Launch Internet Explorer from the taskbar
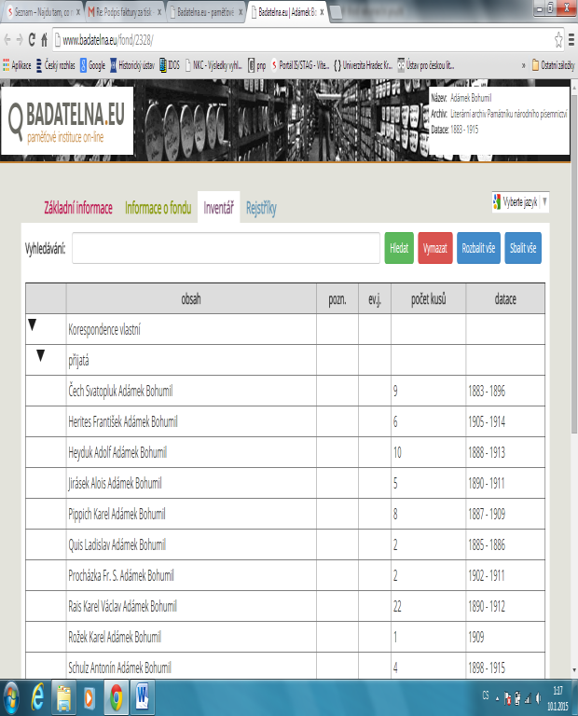Viewport: 578px width, 716px height. tap(38, 697)
